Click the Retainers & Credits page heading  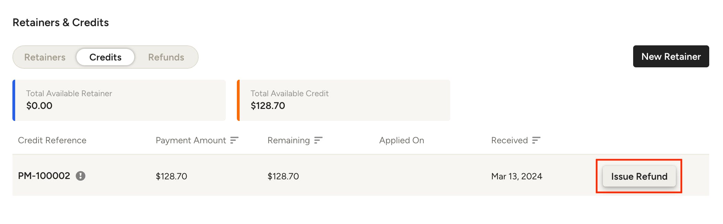point(61,22)
